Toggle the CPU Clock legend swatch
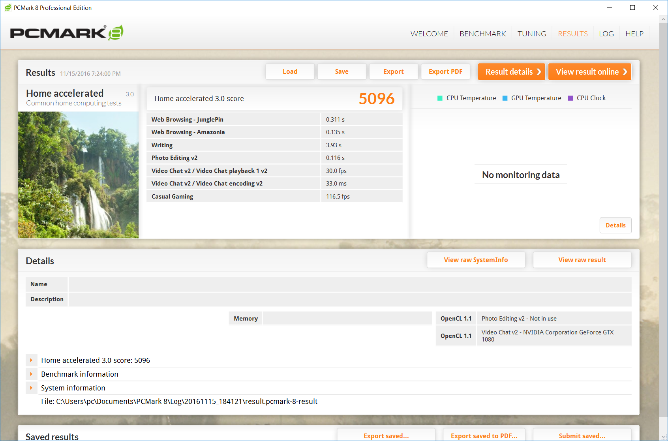This screenshot has height=441, width=668. [570, 98]
